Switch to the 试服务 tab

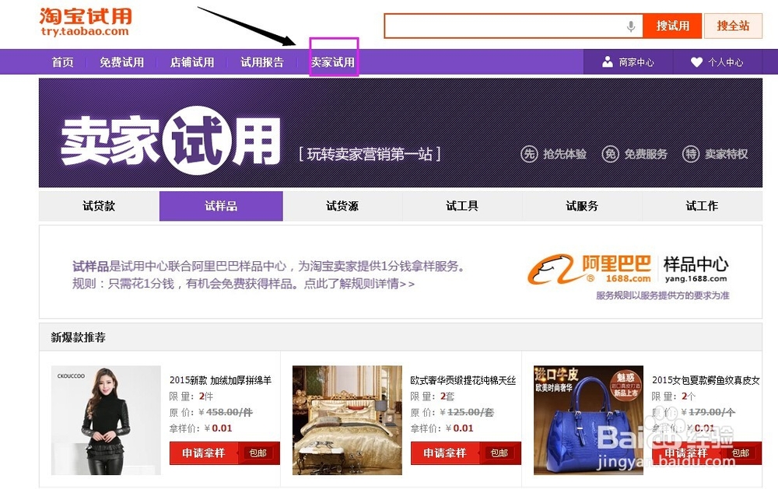(582, 206)
